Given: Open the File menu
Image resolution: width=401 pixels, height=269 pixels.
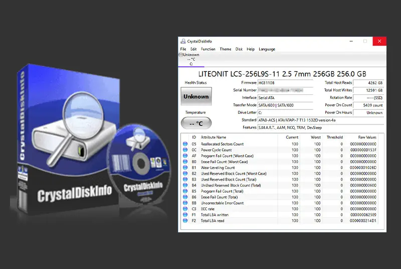Looking at the screenshot, I should point(183,49).
